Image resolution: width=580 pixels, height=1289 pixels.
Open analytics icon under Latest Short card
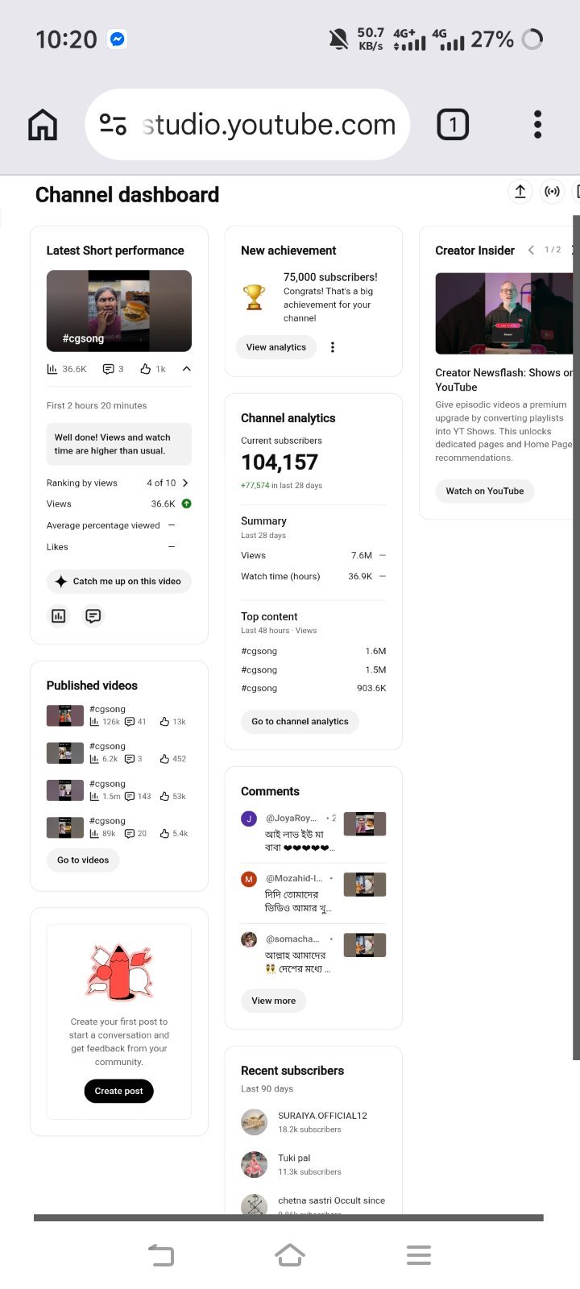click(59, 615)
